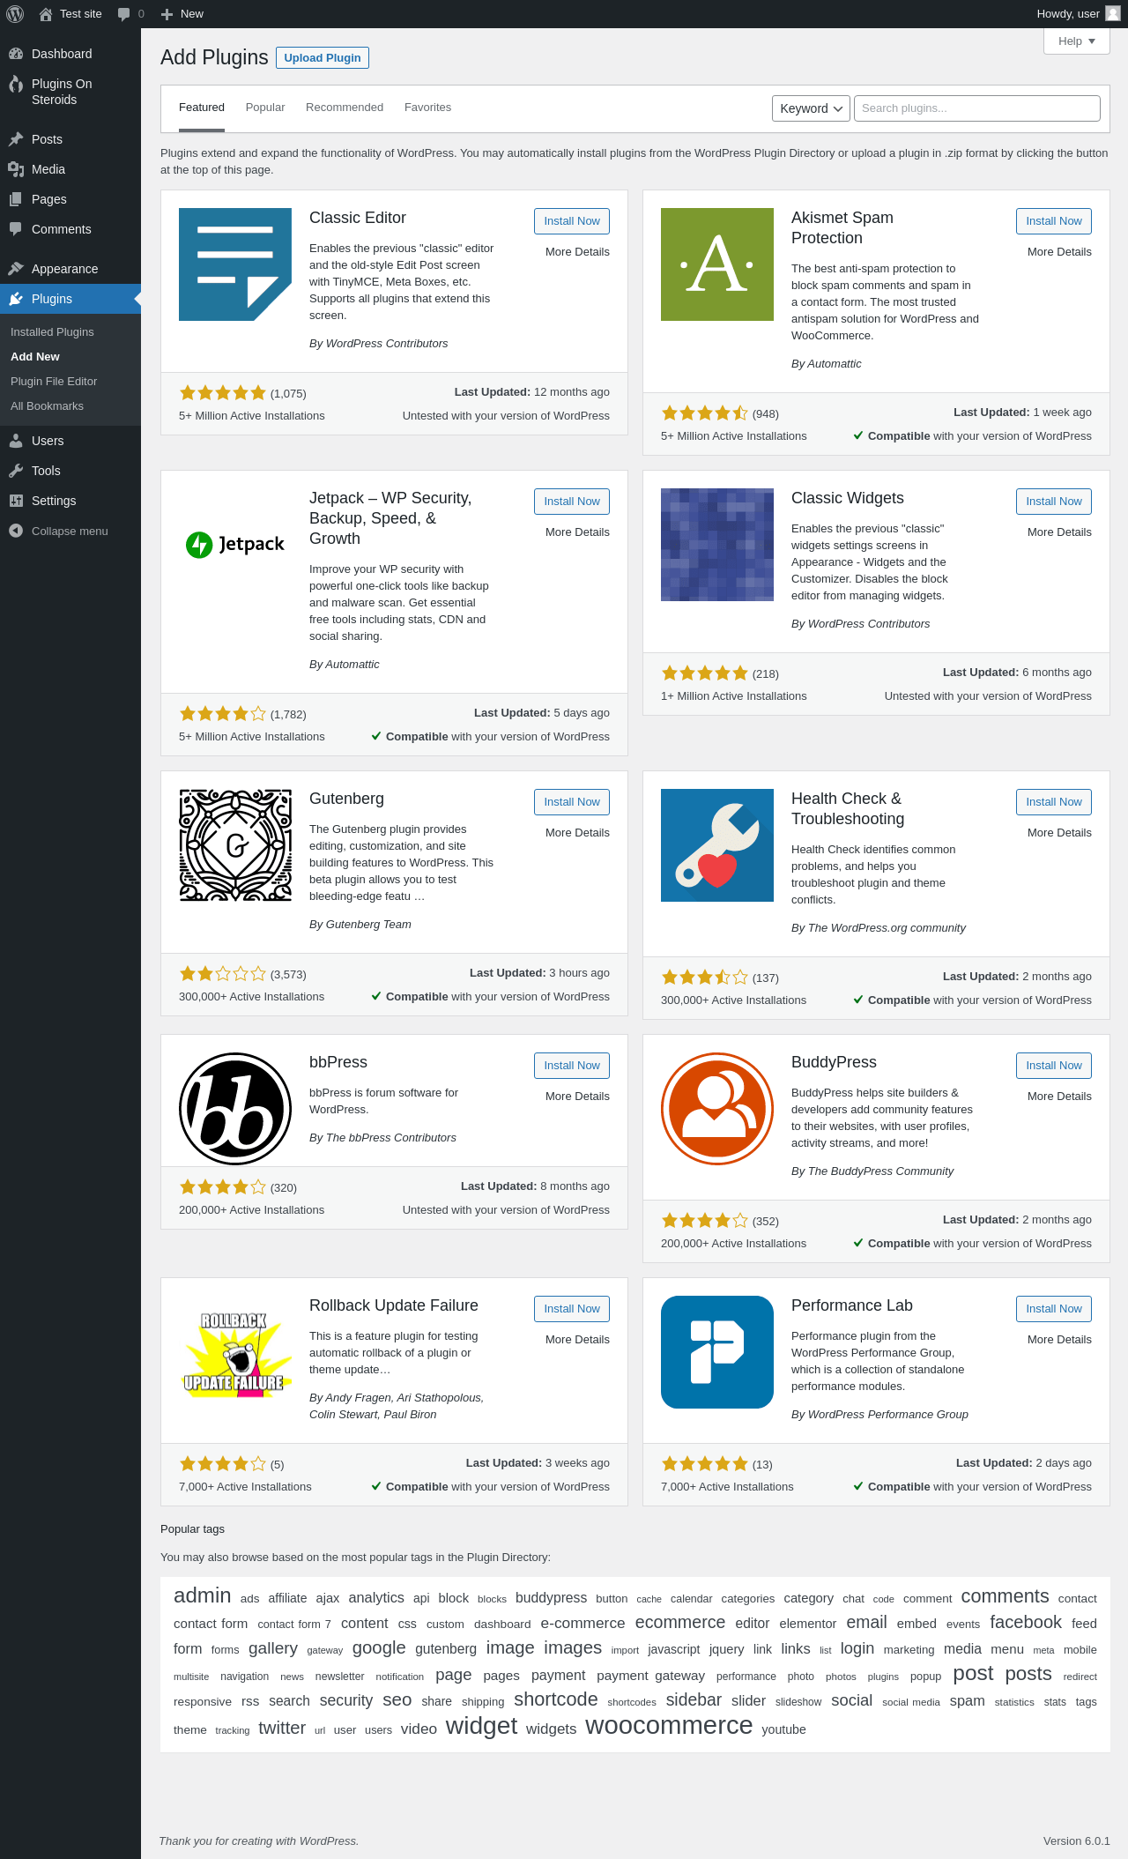The width and height of the screenshot is (1128, 1859).
Task: Click the bbPress plugin logo
Action: click(235, 1109)
